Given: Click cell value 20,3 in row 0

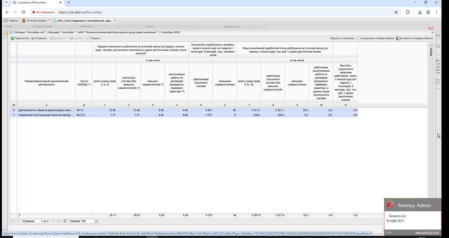Looking at the screenshot, I should [x=297, y=110].
